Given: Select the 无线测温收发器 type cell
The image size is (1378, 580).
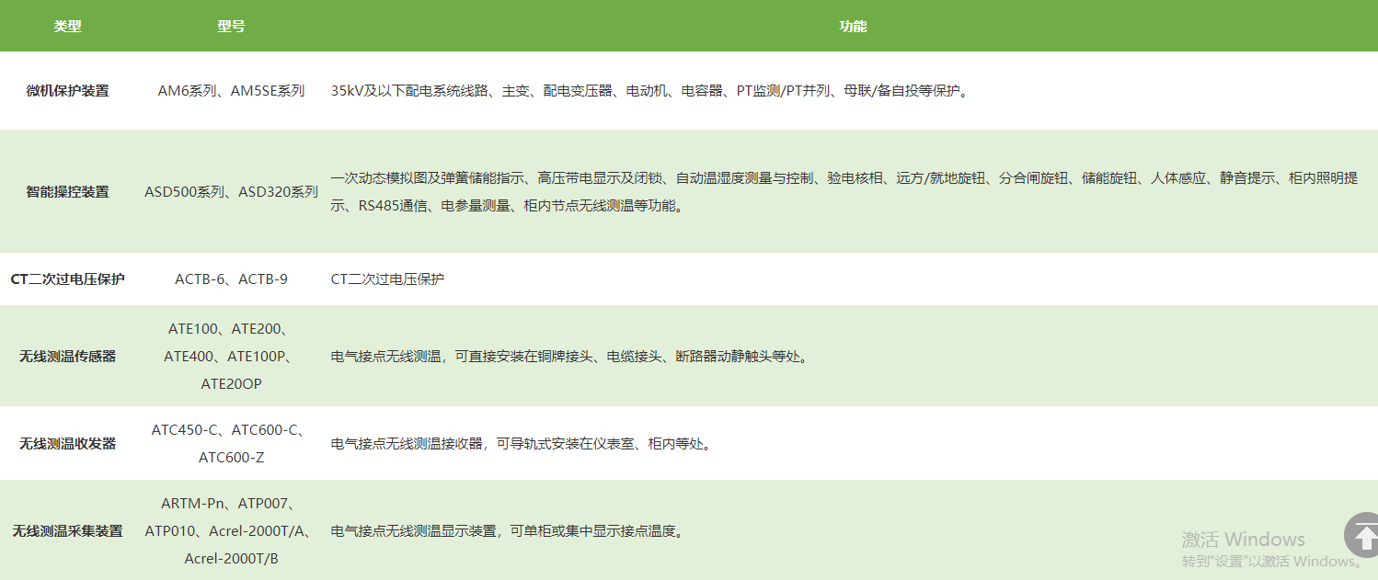Looking at the screenshot, I should click(67, 443).
